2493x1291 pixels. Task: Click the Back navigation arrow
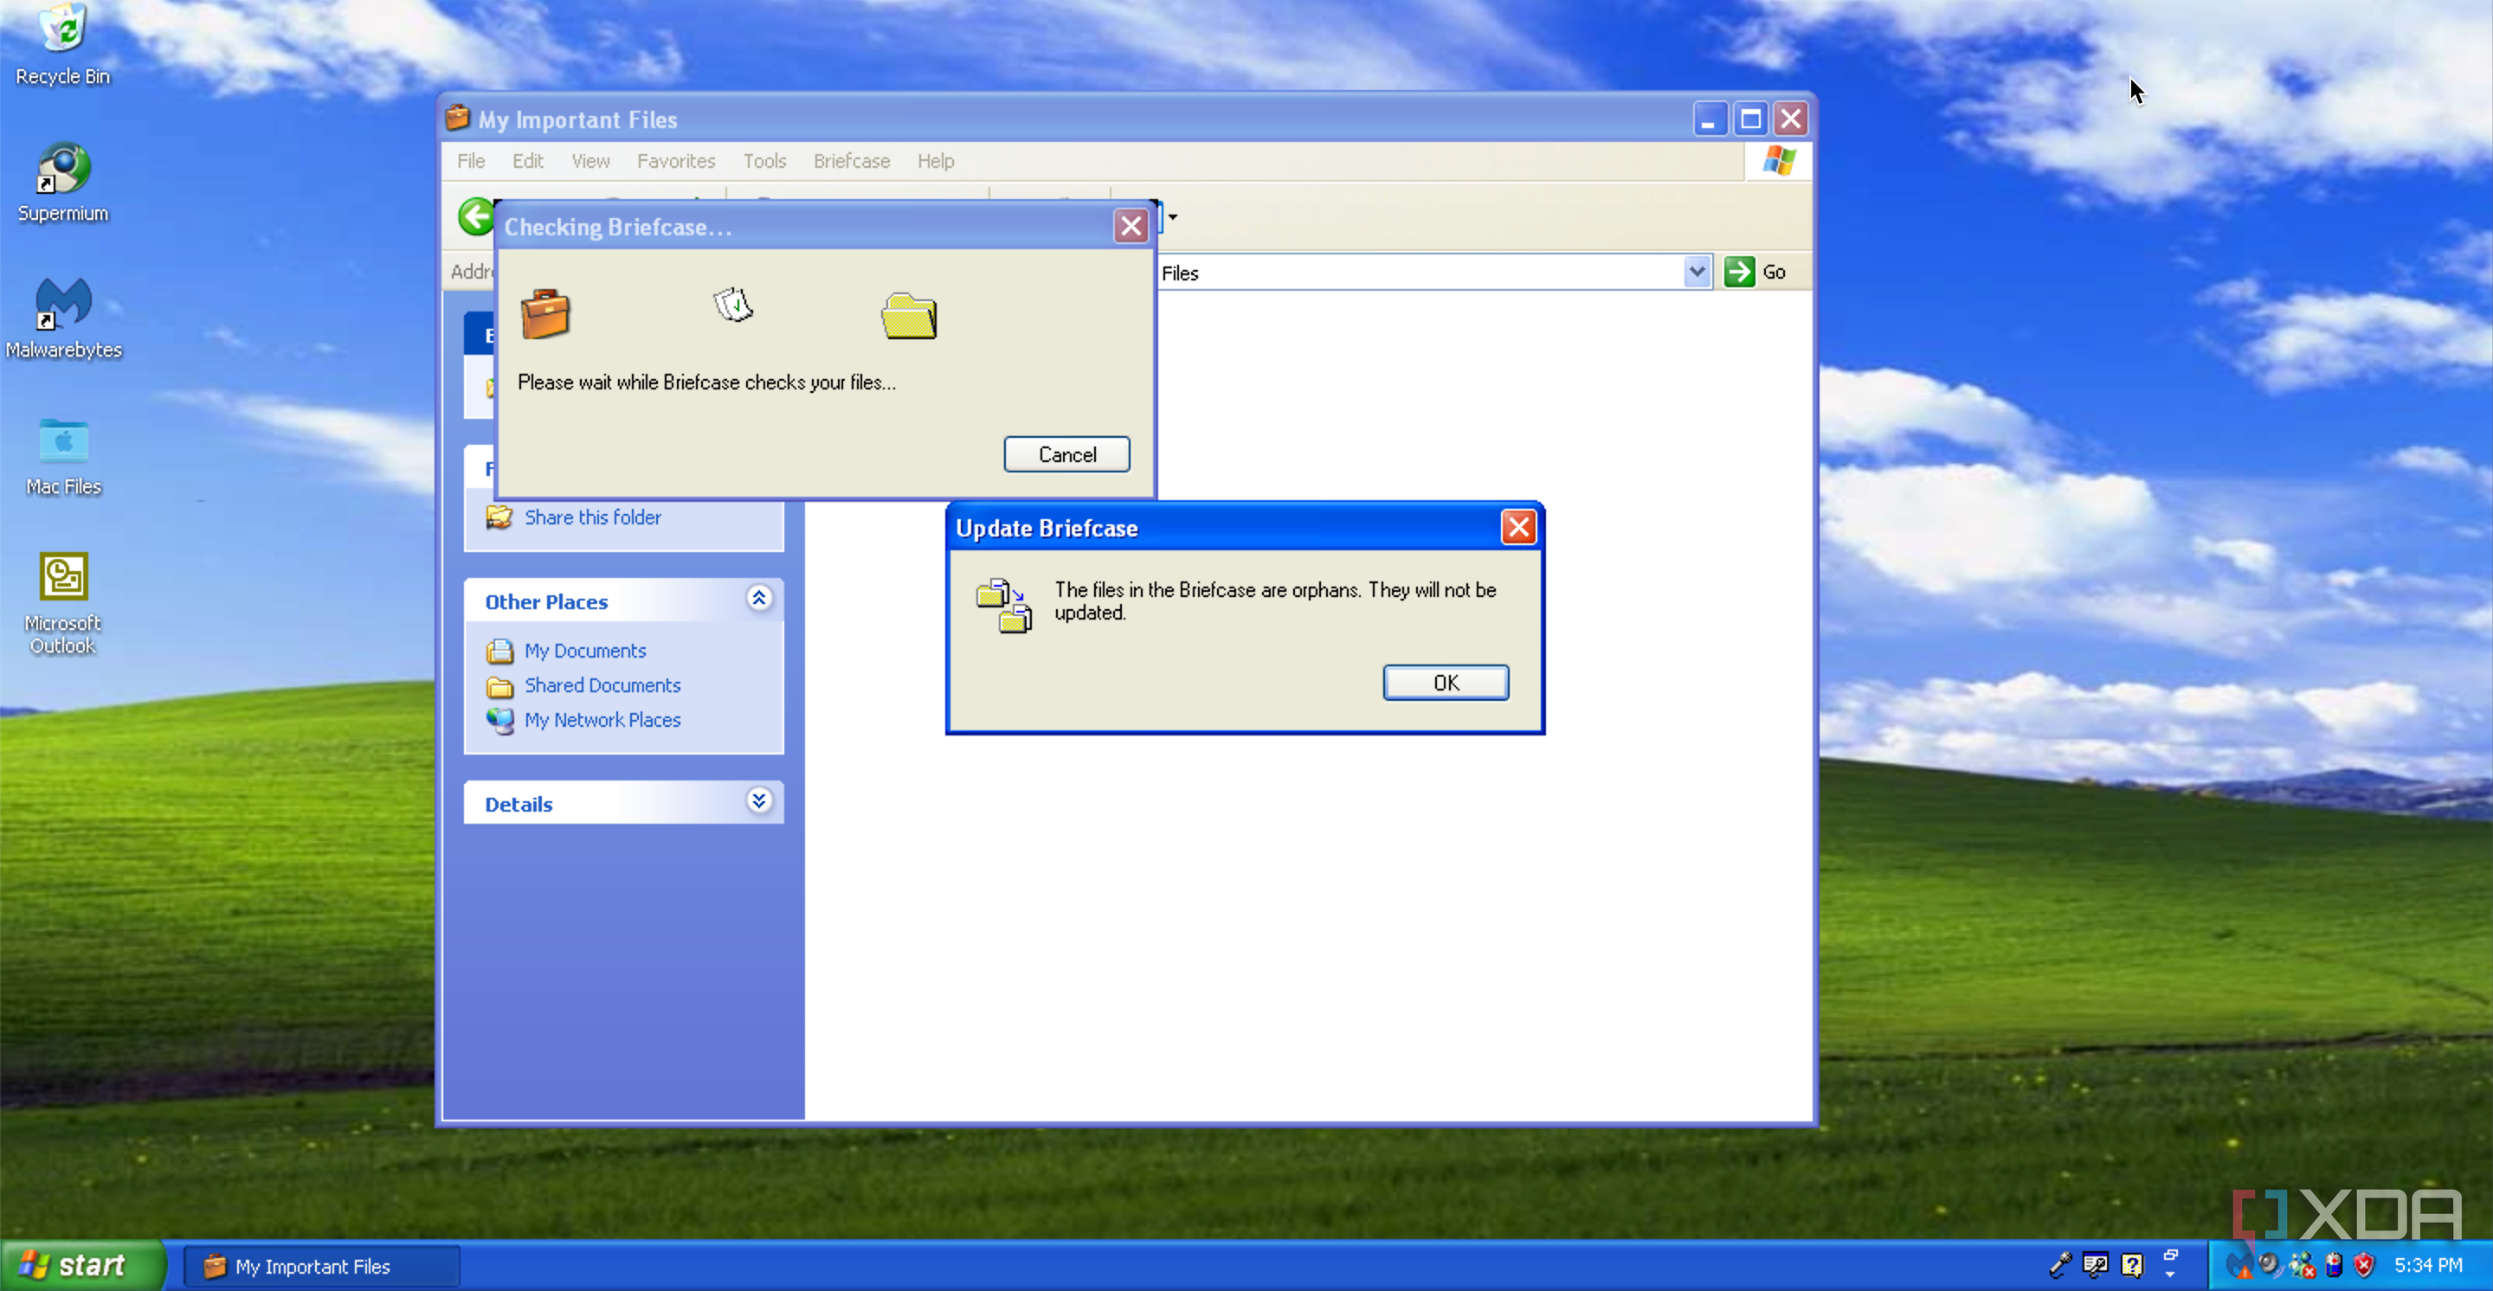(x=475, y=216)
